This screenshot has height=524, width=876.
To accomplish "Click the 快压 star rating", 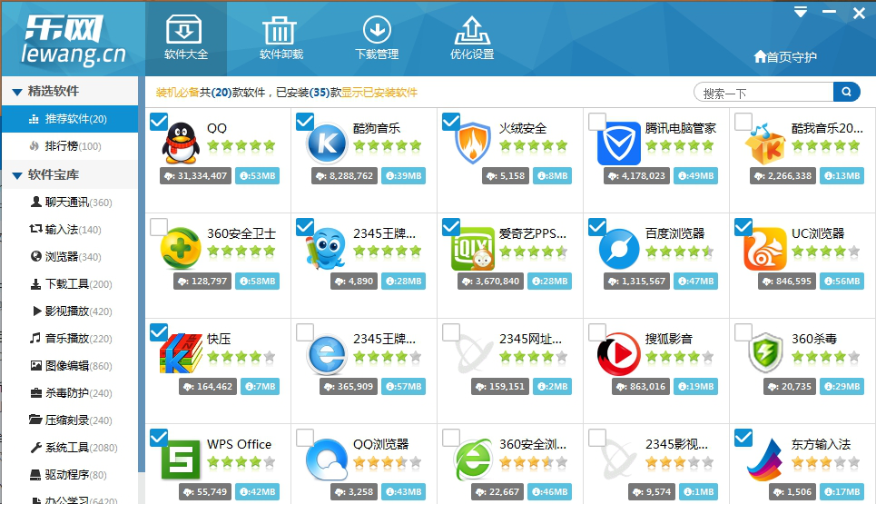I will tap(241, 356).
